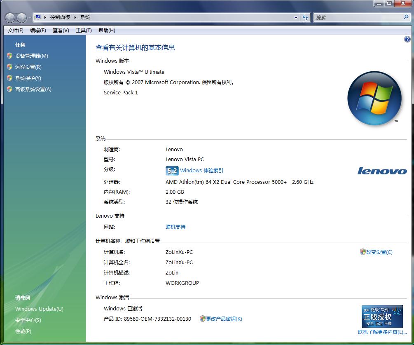Open the 联机了解更多内容(L)... link

[382, 332]
